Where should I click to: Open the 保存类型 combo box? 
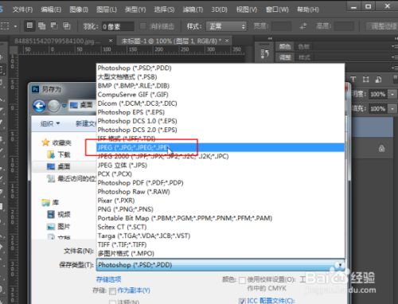[x=220, y=265]
